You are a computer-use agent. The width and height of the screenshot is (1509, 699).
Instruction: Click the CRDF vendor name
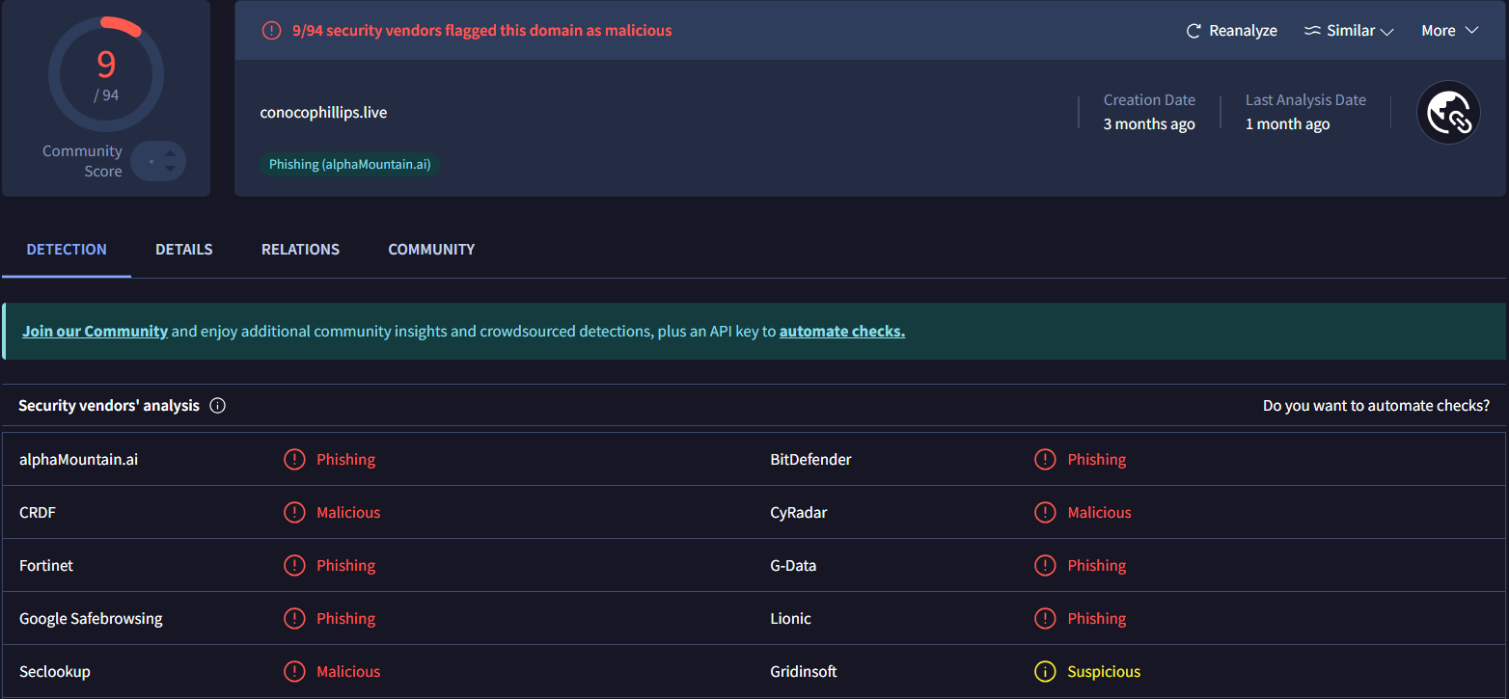[x=38, y=513]
